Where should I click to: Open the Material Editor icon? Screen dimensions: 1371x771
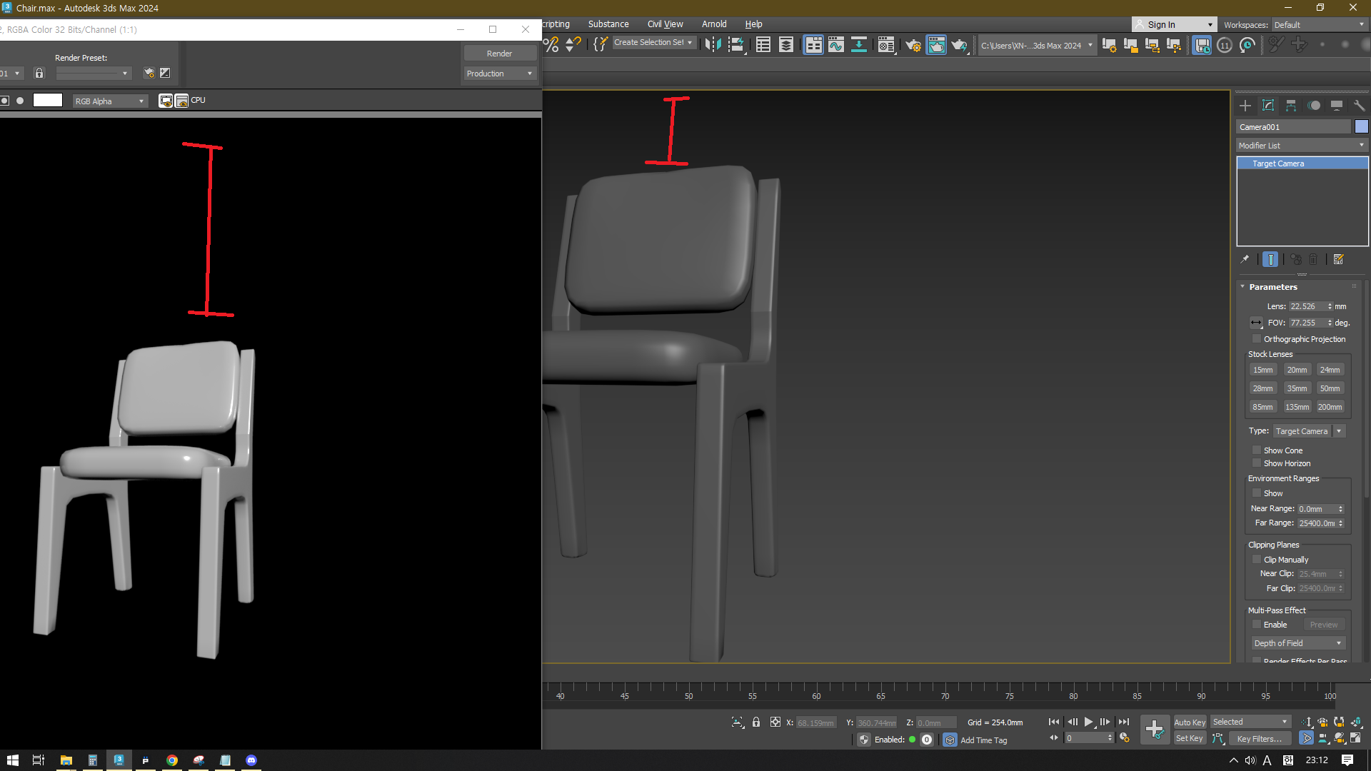[886, 45]
